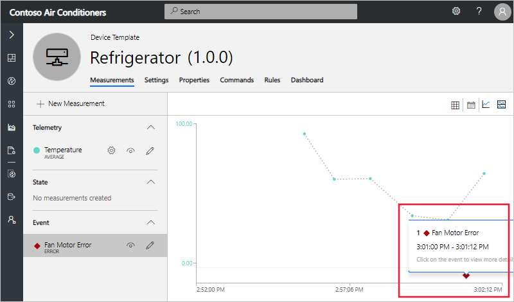Open the top bar settings gear

(x=456, y=11)
